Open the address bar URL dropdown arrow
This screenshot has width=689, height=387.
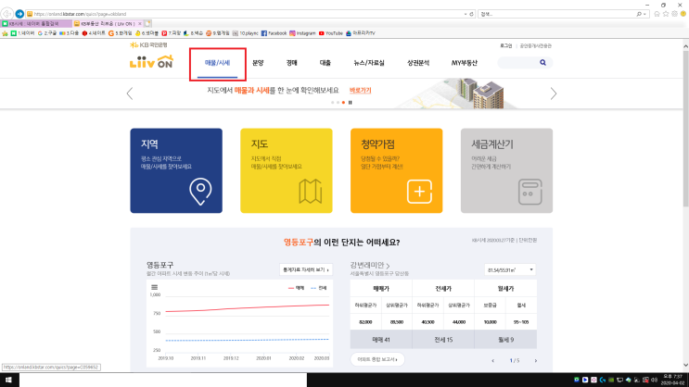click(x=466, y=14)
